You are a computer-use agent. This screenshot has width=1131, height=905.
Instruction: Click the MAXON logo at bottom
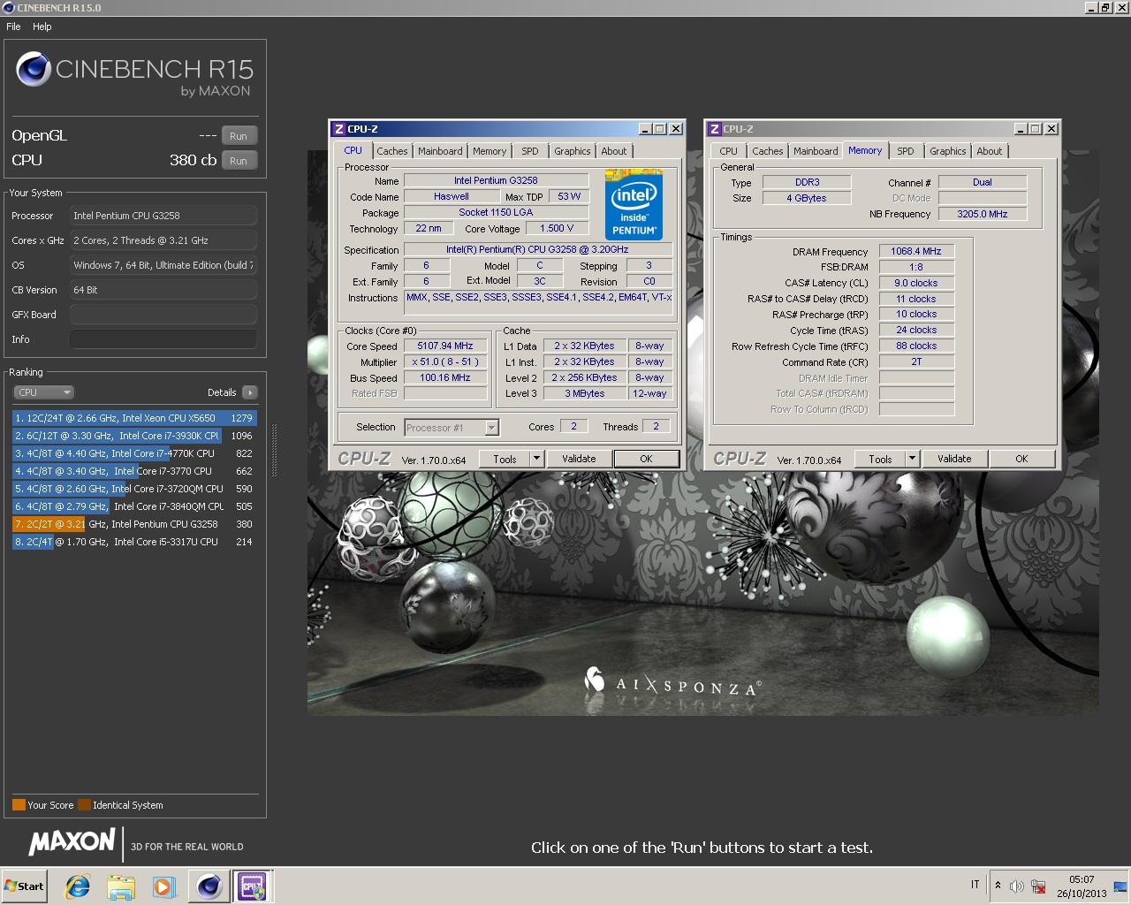click(x=72, y=841)
